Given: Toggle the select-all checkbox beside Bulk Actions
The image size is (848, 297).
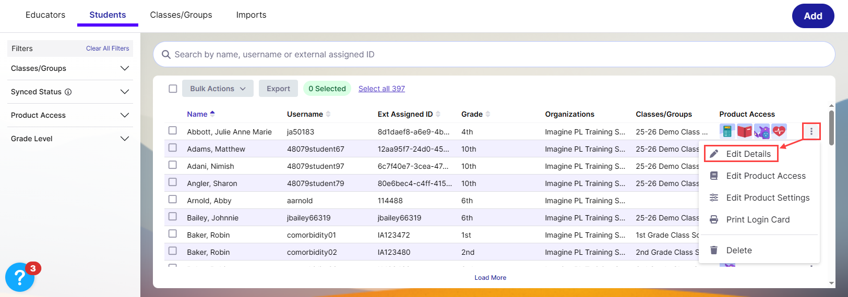Looking at the screenshot, I should pyautogui.click(x=173, y=89).
